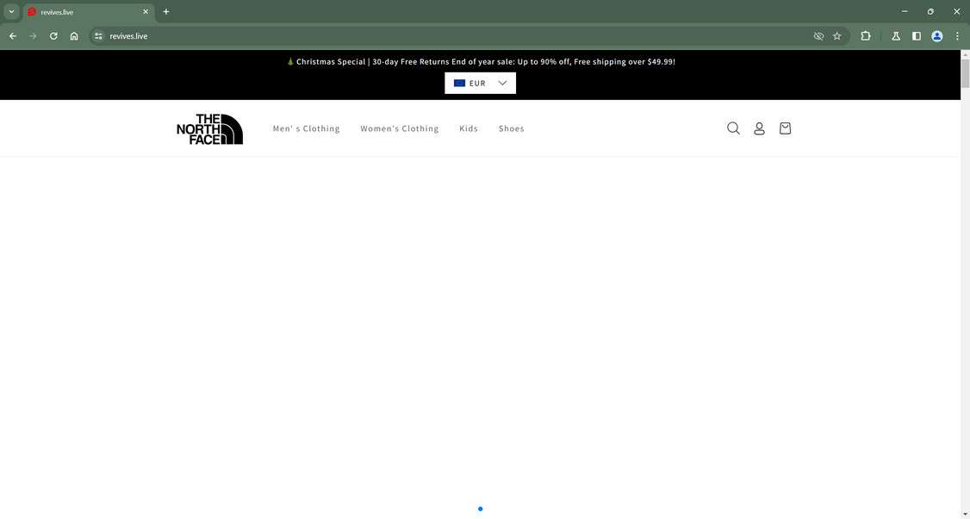970x519 pixels.
Task: Reload the page with the refresh icon
Action: click(x=53, y=36)
